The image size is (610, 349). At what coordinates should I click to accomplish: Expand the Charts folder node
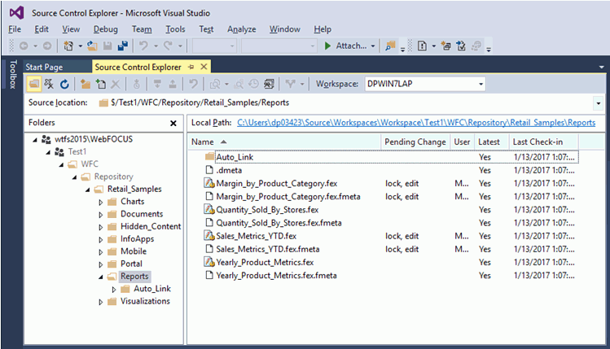point(101,202)
